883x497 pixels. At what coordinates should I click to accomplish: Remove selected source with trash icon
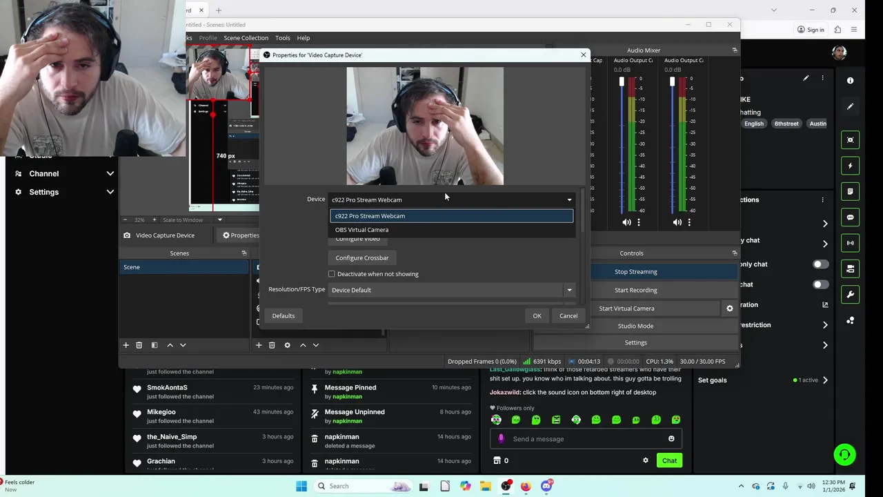coord(272,345)
